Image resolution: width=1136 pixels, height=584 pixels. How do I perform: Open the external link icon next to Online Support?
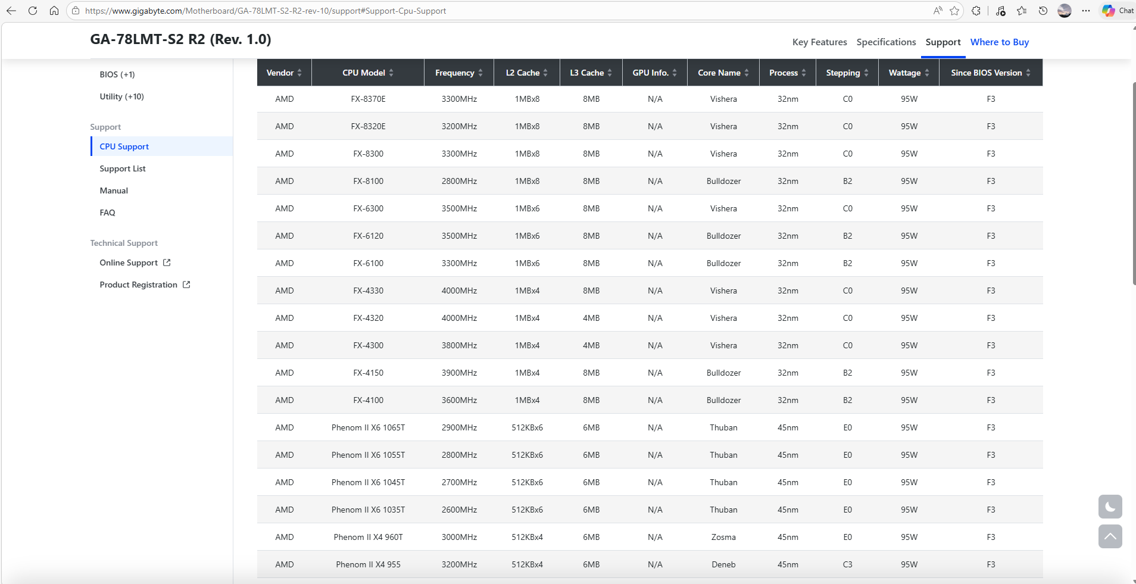(x=167, y=263)
